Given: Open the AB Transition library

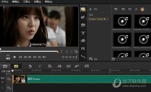Looking at the screenshot, I should point(83,25).
